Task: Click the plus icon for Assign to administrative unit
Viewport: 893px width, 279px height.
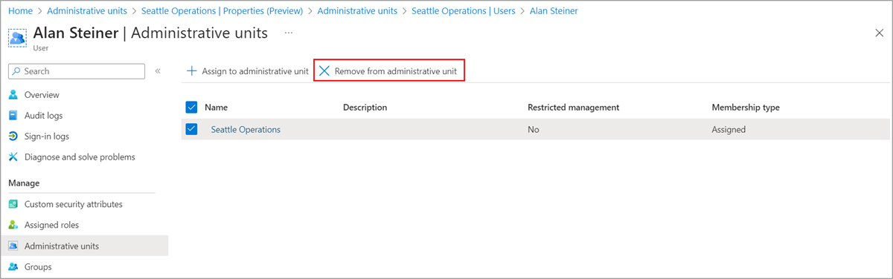Action: click(x=192, y=71)
